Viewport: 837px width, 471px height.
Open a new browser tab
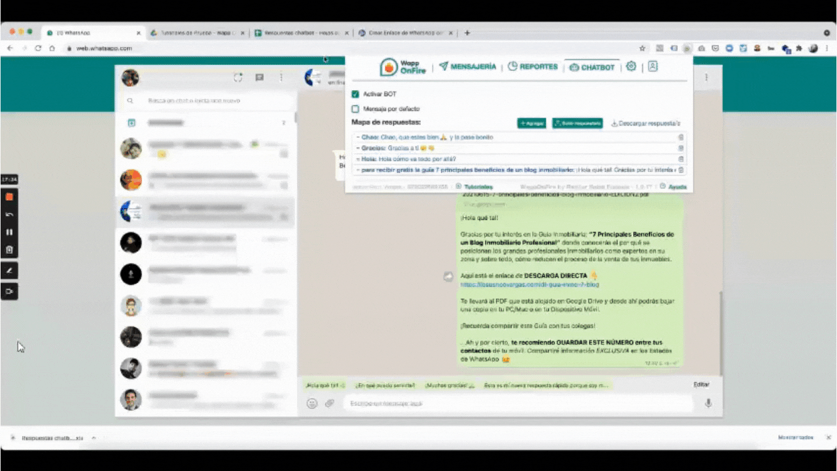click(467, 33)
